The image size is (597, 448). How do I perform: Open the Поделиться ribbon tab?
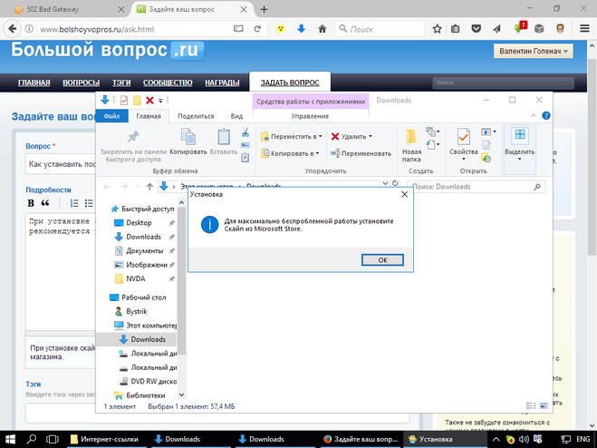(196, 116)
